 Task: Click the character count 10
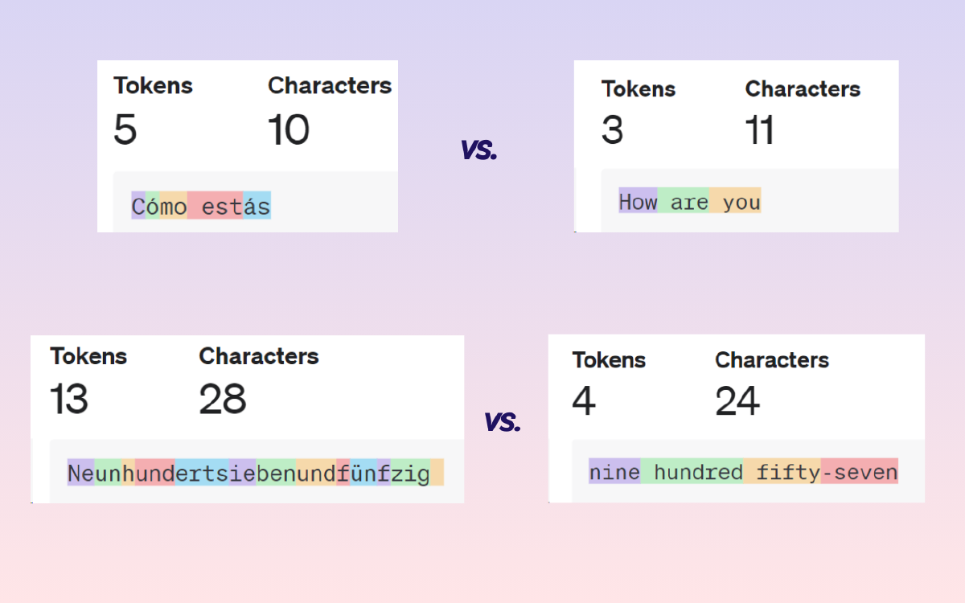coord(288,130)
